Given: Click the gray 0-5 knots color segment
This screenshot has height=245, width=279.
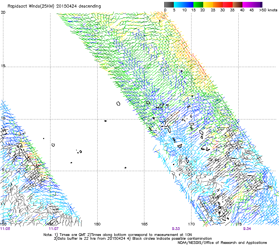Looking at the screenshot, I should tap(169, 5).
